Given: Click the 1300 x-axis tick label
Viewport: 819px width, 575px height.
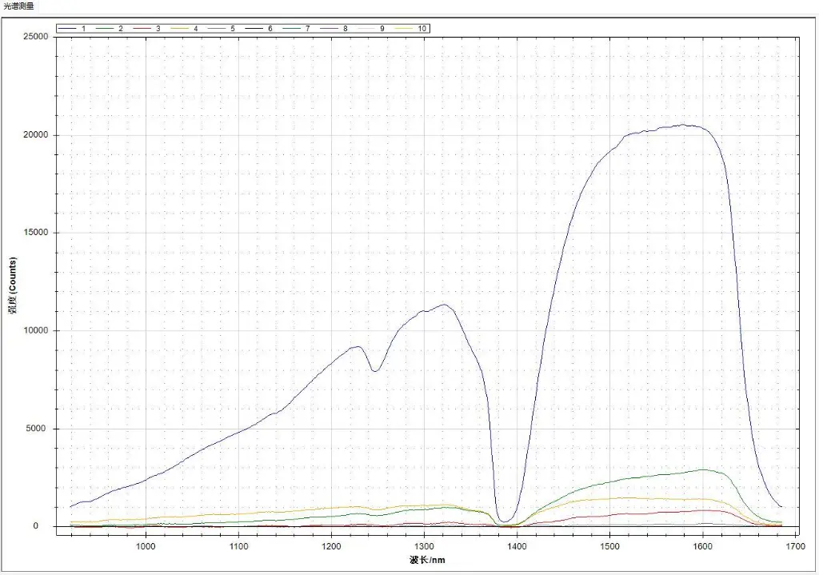Looking at the screenshot, I should (424, 546).
